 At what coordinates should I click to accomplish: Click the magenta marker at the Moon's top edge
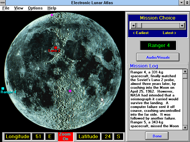tap(52, 15)
